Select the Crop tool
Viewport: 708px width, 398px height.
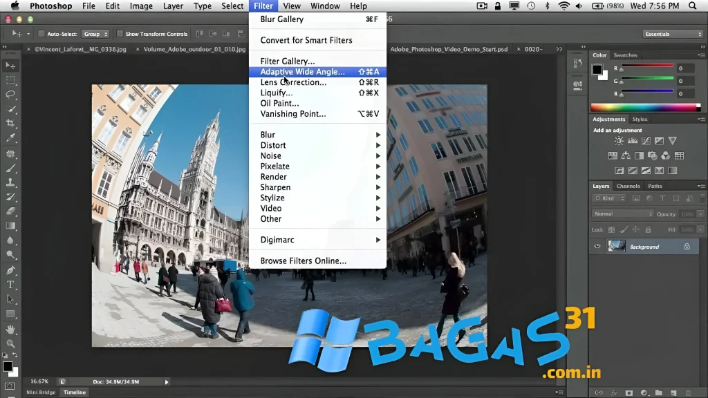[x=10, y=124]
